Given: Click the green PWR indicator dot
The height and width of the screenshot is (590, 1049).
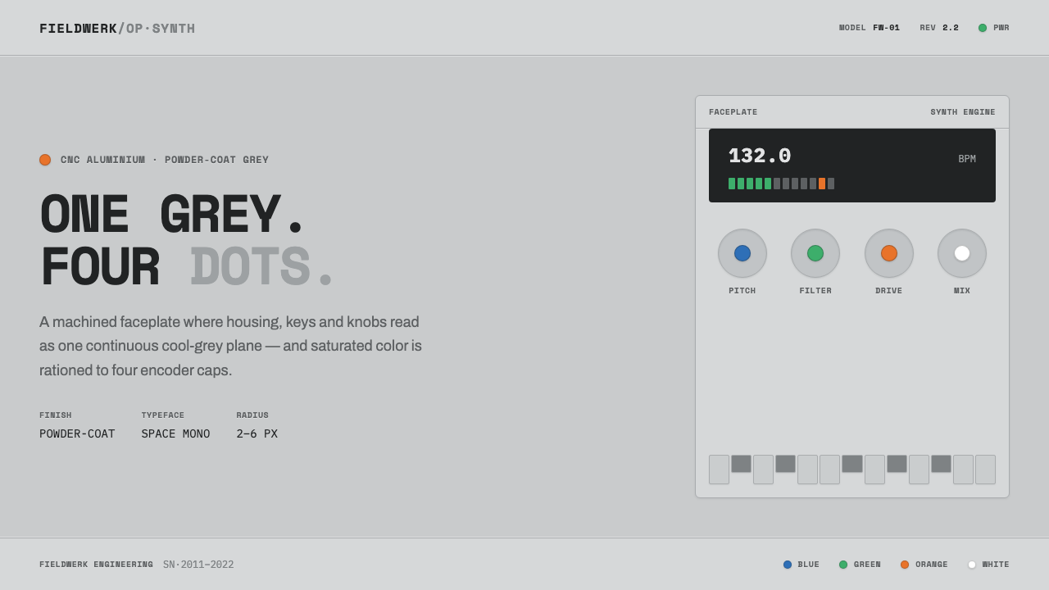Looking at the screenshot, I should point(983,28).
